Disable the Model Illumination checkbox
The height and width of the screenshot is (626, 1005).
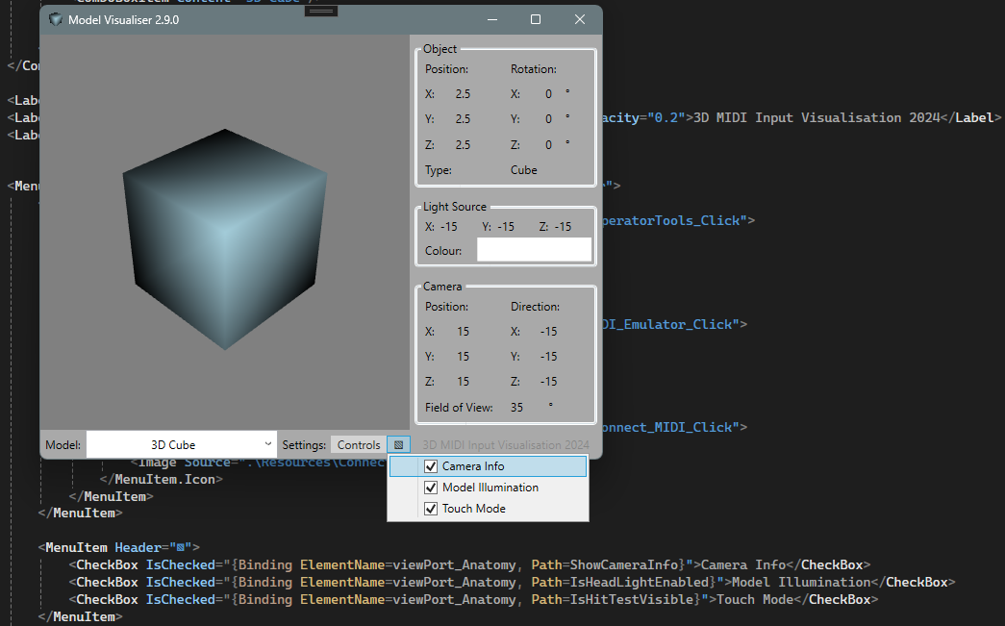tap(430, 487)
